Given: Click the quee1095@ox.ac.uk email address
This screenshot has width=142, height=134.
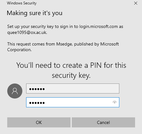Looking at the screenshot, I should coord(27,32).
